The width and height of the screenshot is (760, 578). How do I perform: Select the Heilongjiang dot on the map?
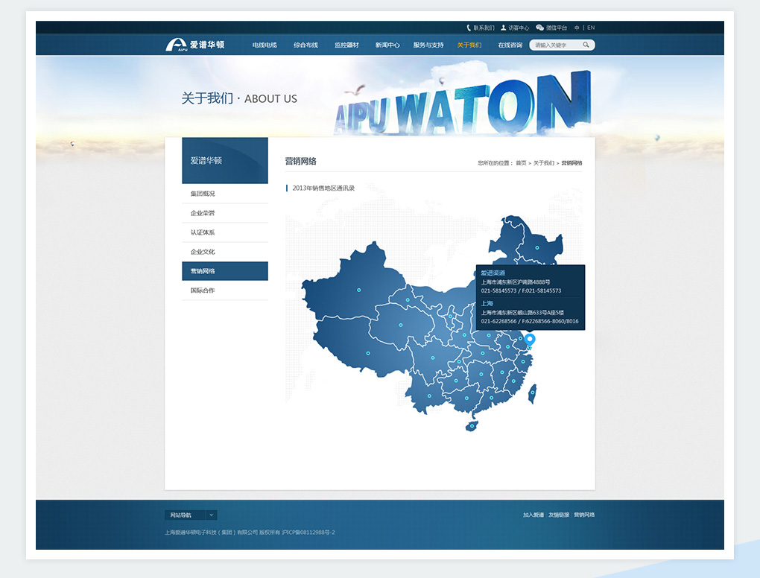(537, 247)
